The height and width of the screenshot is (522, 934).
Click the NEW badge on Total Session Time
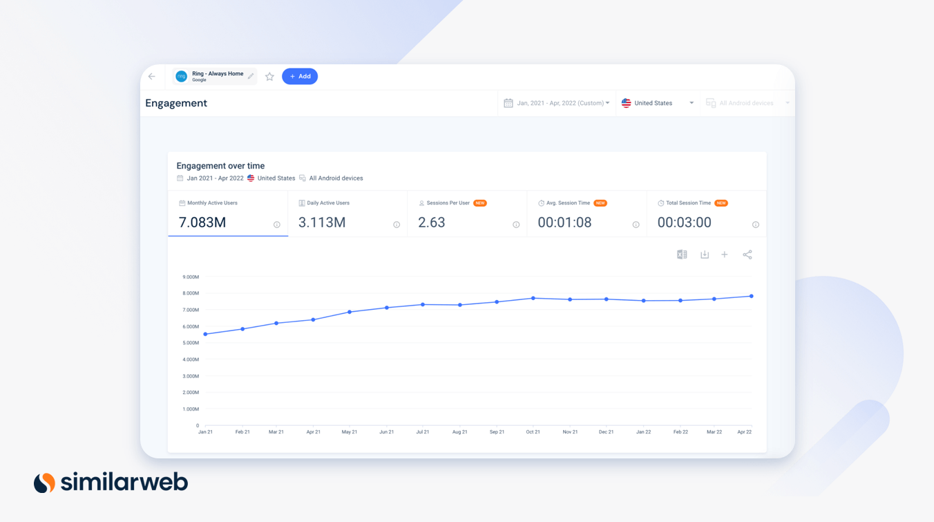pos(721,203)
